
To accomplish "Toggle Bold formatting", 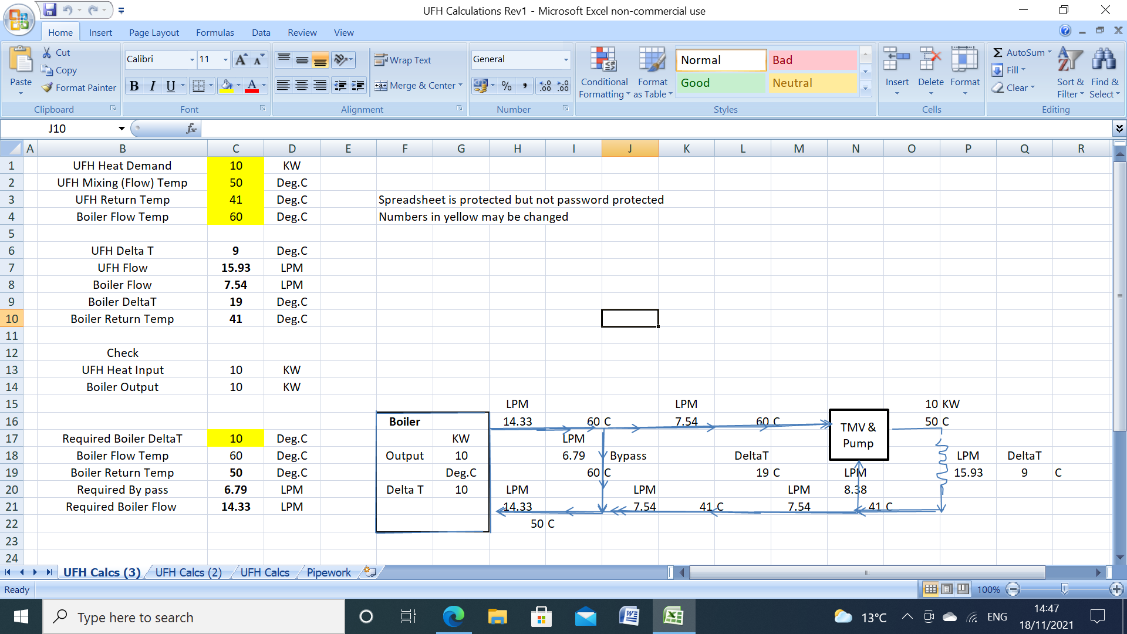I will [134, 86].
